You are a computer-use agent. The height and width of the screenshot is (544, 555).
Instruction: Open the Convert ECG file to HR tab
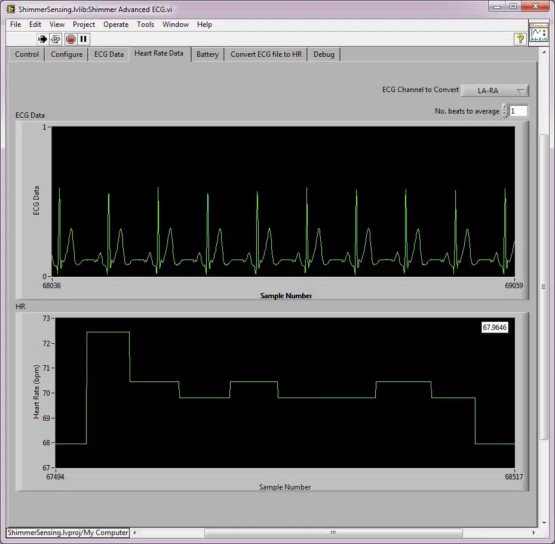tap(266, 54)
